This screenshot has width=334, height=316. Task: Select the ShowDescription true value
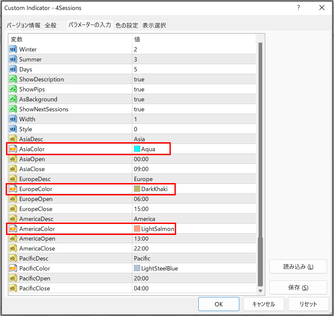tap(139, 79)
